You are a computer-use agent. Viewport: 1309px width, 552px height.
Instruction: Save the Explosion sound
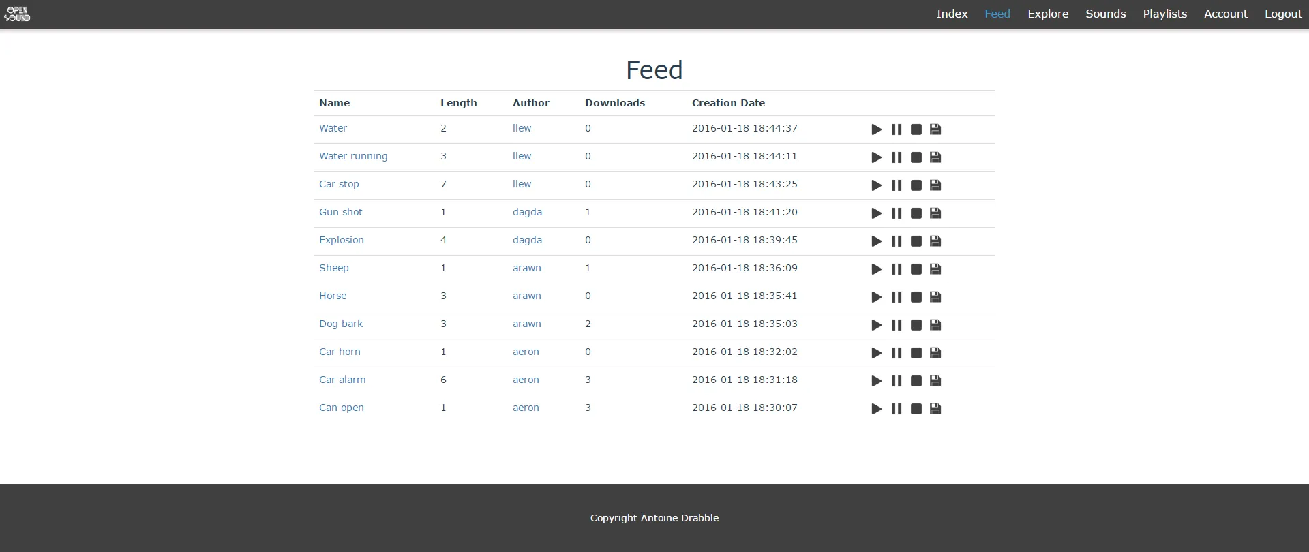pos(935,241)
